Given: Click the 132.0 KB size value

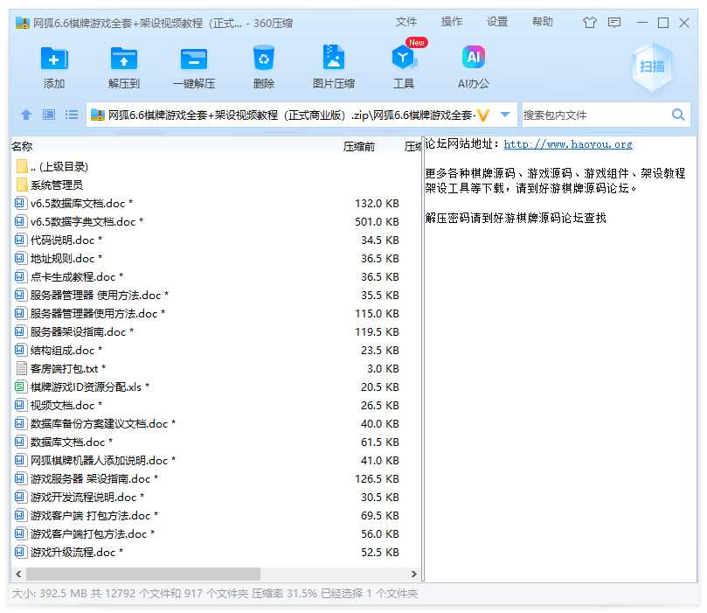Looking at the screenshot, I should [x=377, y=204].
